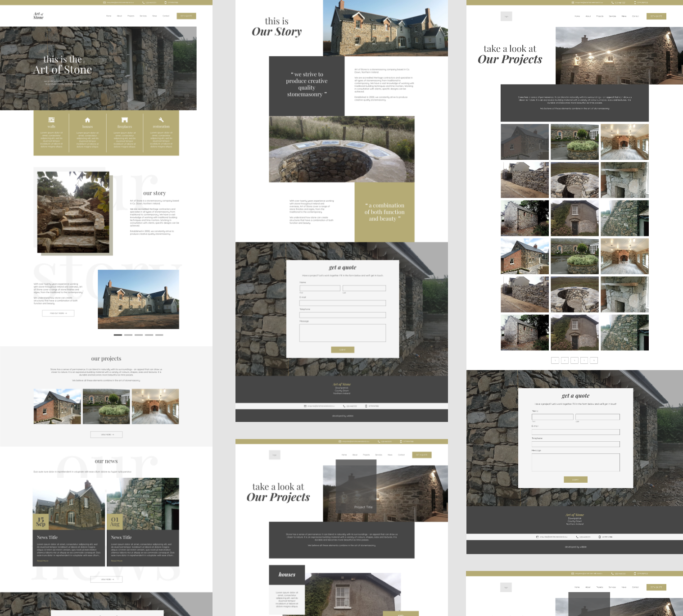Image resolution: width=683 pixels, height=616 pixels.
Task: Click Last name field in Our Story quote form
Action: pyautogui.click(x=364, y=288)
